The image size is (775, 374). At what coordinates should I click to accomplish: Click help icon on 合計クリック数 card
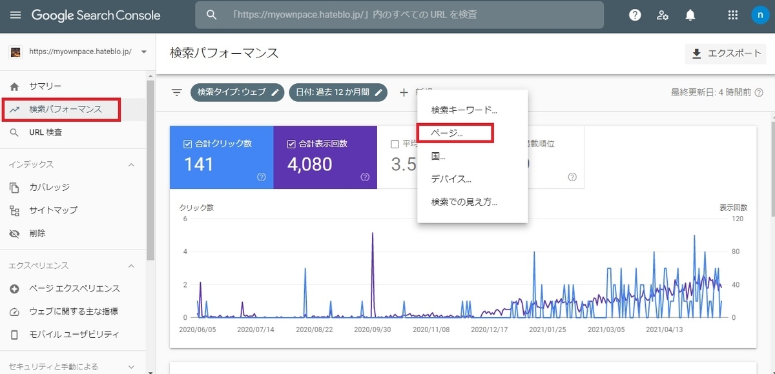pyautogui.click(x=262, y=177)
